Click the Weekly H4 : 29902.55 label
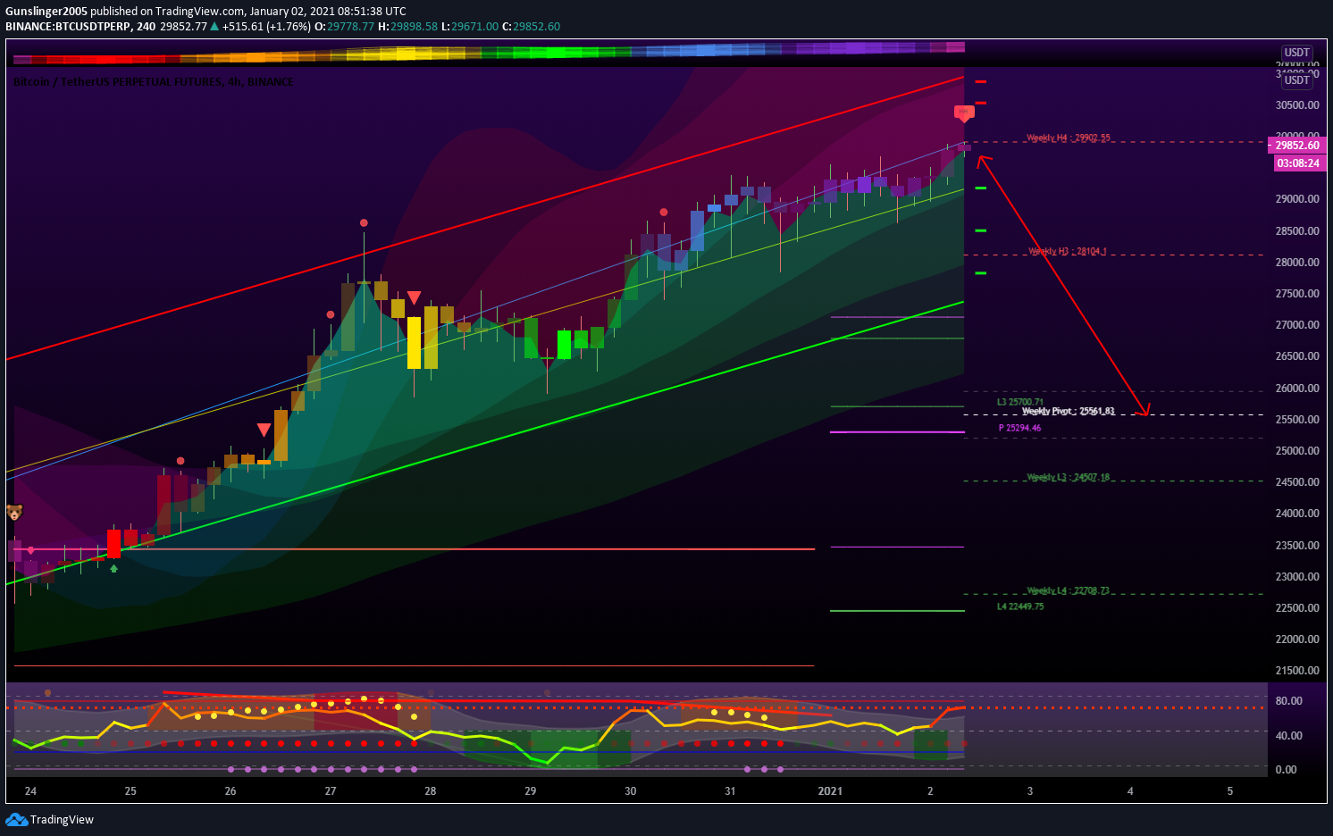 [1069, 138]
